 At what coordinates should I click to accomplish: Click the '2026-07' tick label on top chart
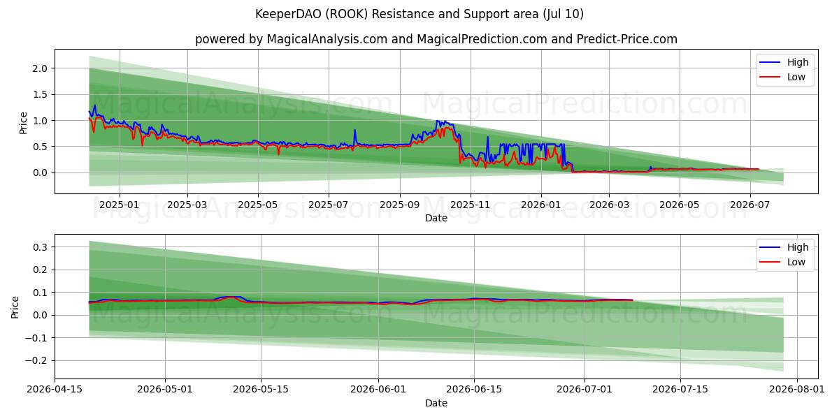click(750, 205)
